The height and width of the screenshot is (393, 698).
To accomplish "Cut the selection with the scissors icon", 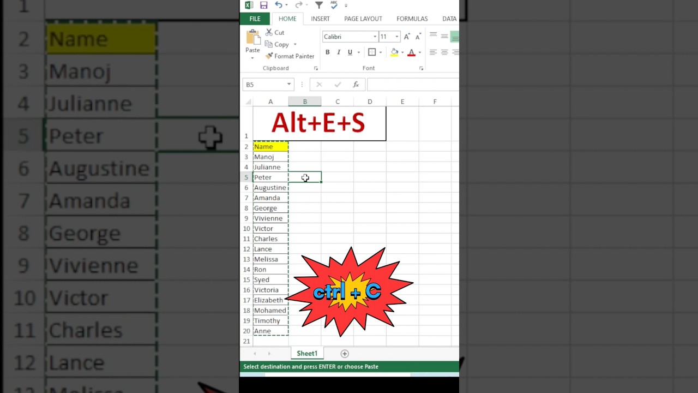I will 275,33.
